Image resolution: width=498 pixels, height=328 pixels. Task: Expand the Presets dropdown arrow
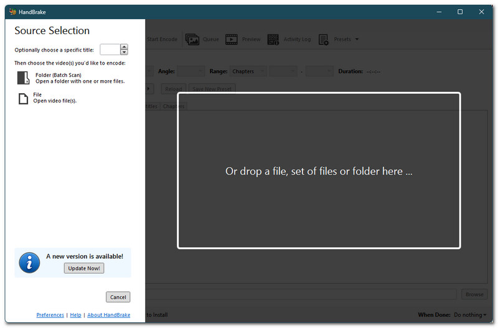(357, 39)
